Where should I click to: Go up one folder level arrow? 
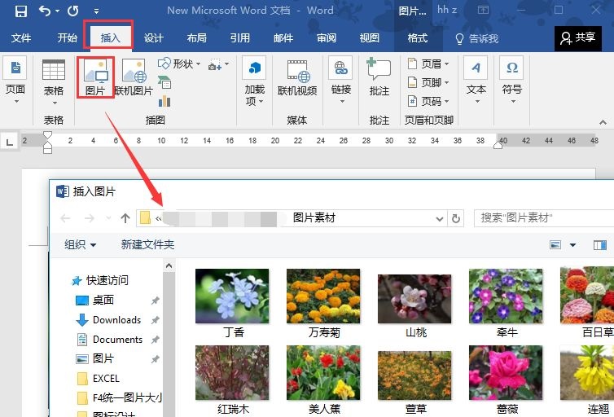[125, 218]
